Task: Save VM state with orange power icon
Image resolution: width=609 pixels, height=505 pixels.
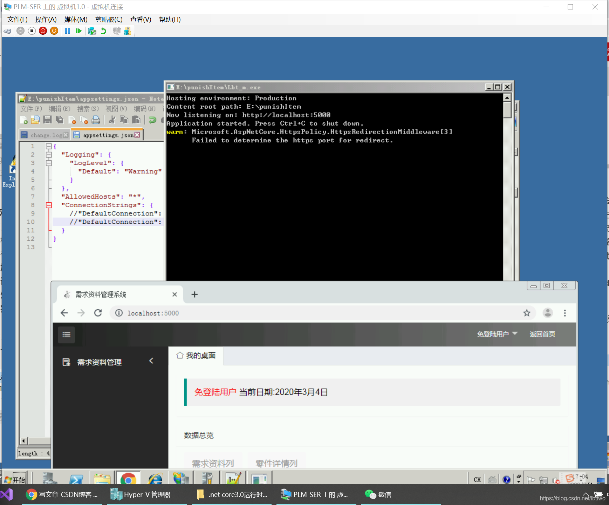Action: (x=54, y=31)
